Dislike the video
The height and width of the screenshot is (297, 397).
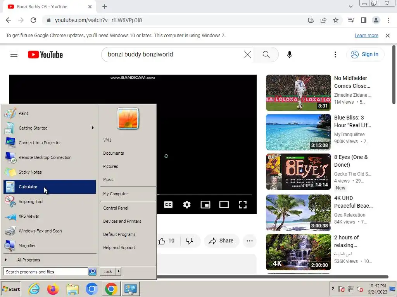tap(190, 241)
